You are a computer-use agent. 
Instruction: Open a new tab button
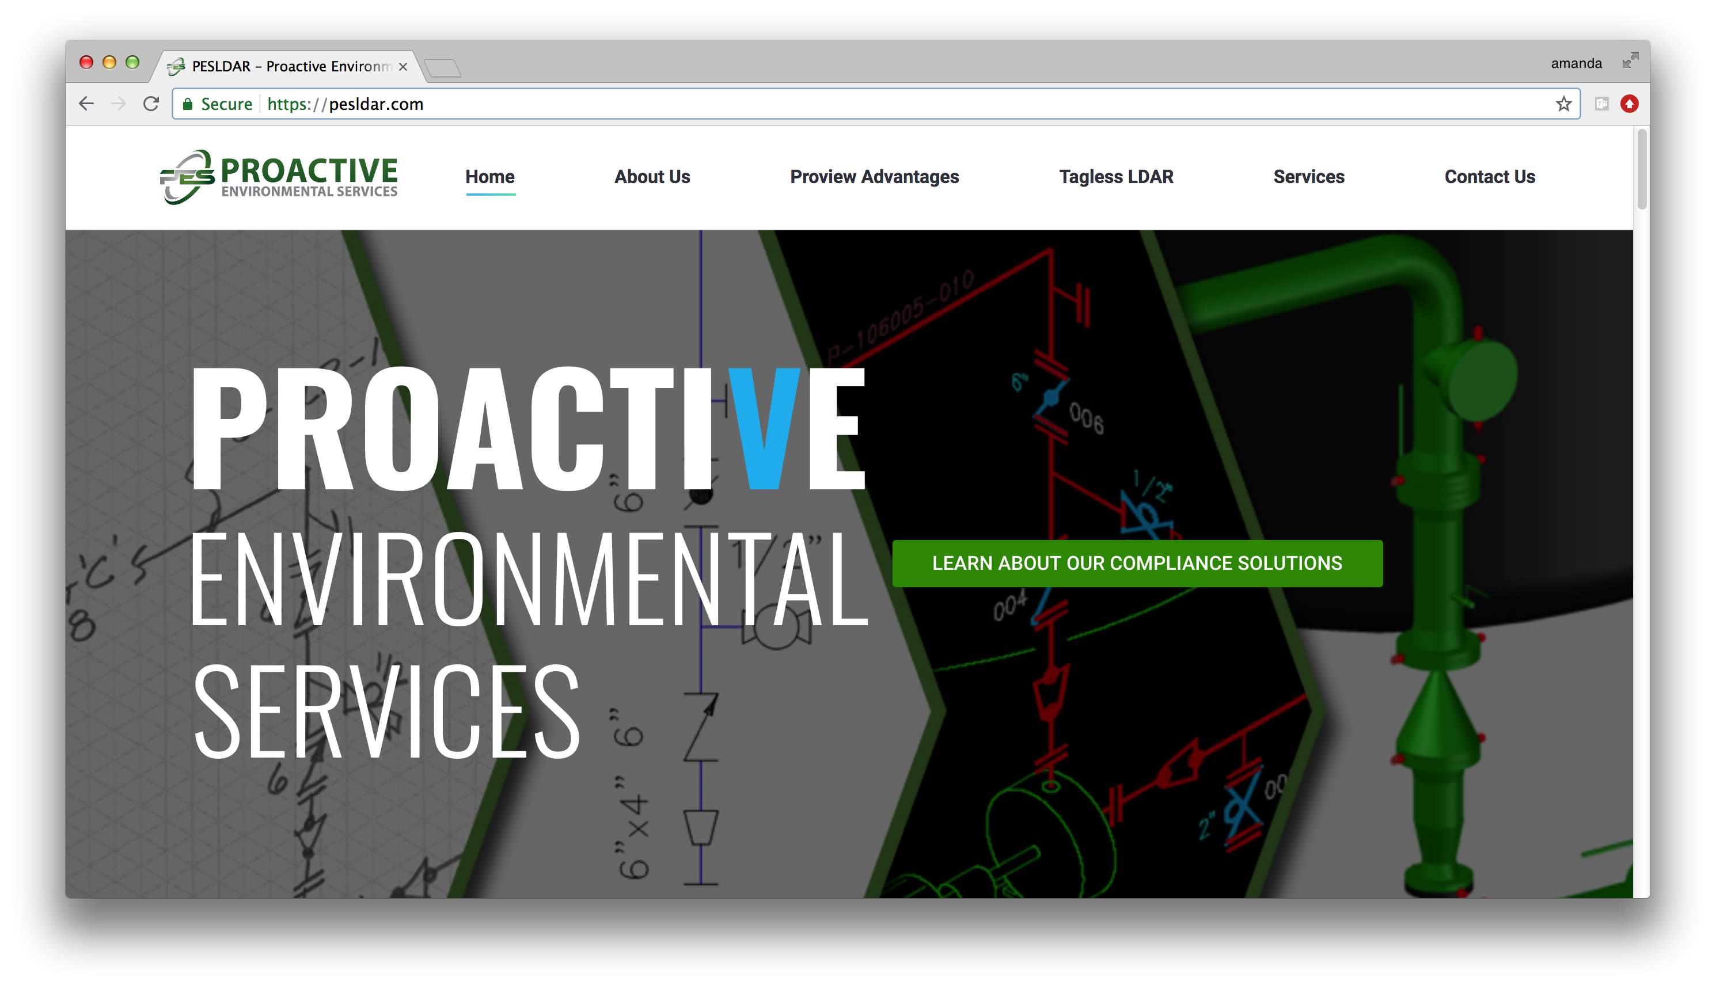(442, 67)
